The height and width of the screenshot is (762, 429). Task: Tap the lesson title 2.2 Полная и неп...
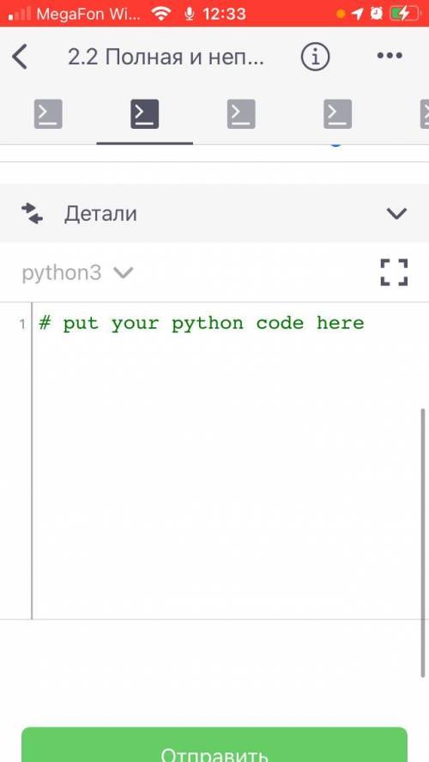click(x=166, y=58)
